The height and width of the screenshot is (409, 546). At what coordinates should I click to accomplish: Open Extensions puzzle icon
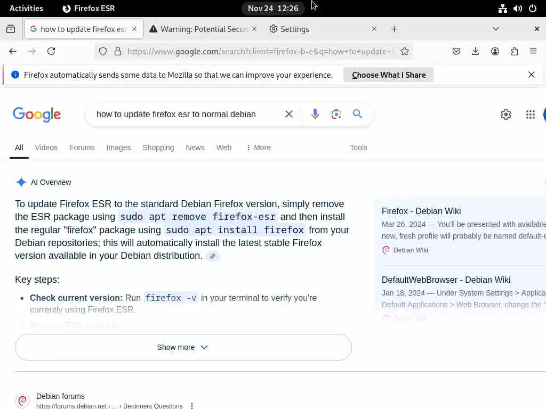pyautogui.click(x=514, y=52)
